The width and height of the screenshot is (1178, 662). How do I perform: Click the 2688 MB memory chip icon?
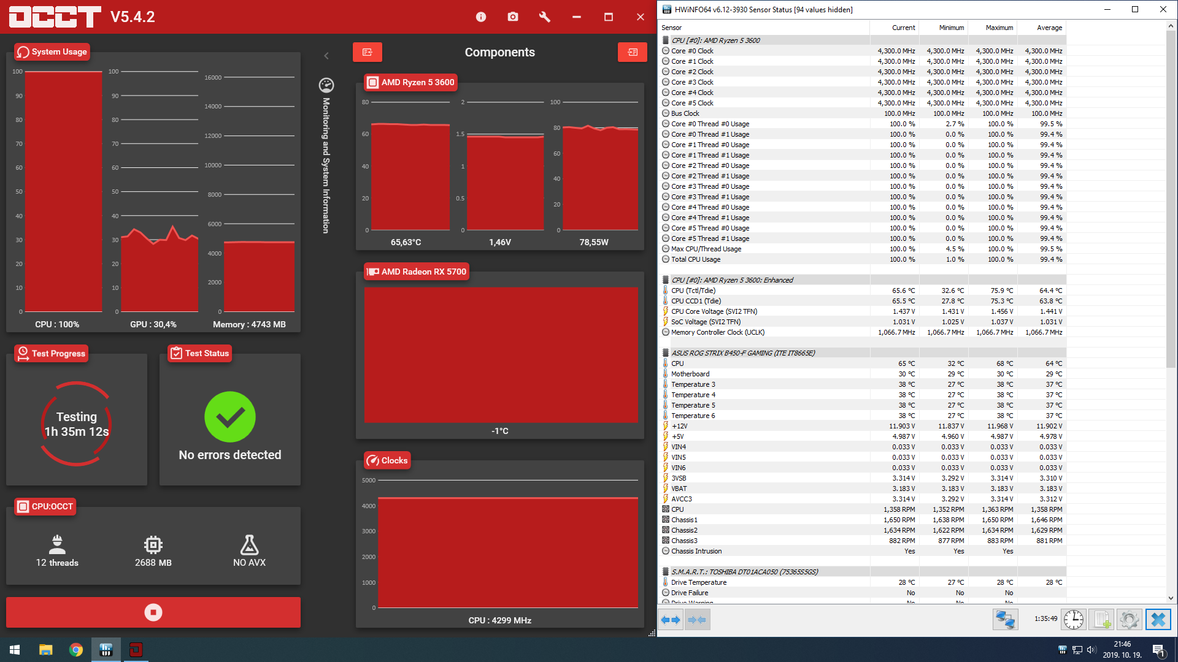(x=153, y=544)
